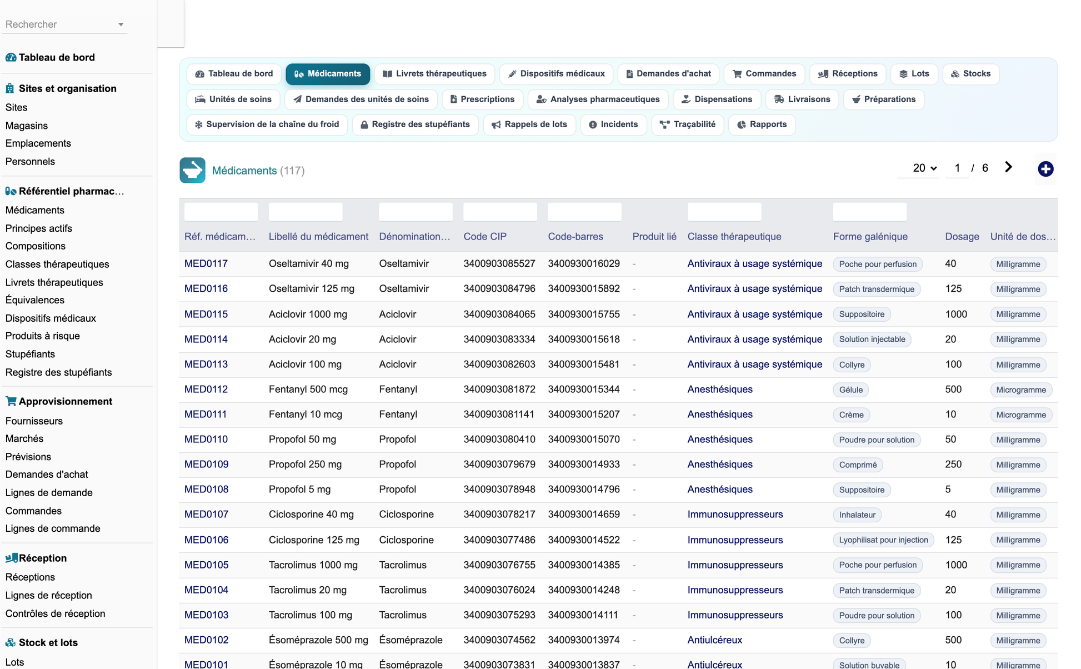Open Principes actifs in sidebar
The height and width of the screenshot is (669, 1081).
click(x=39, y=228)
